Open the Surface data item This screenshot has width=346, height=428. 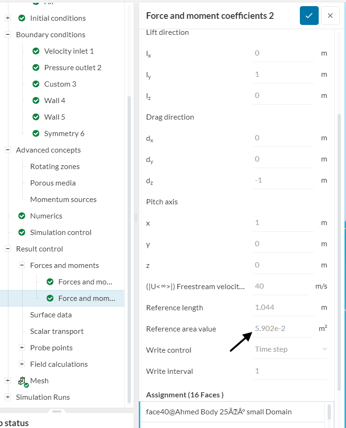point(51,315)
